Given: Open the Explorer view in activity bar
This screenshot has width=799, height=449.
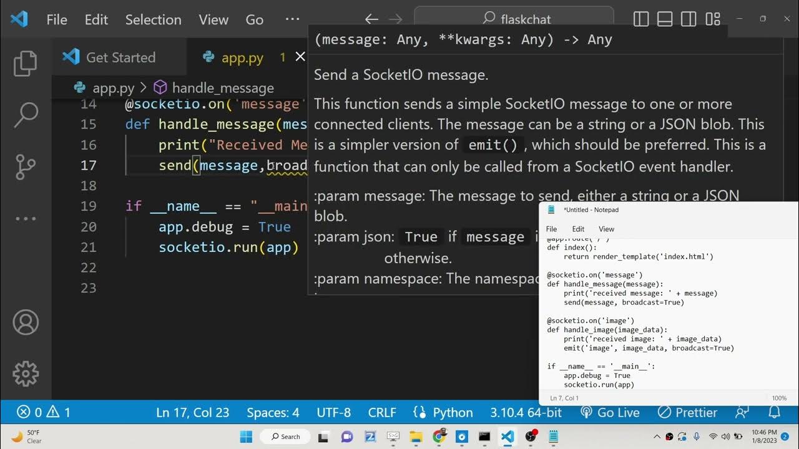Looking at the screenshot, I should pyautogui.click(x=26, y=64).
